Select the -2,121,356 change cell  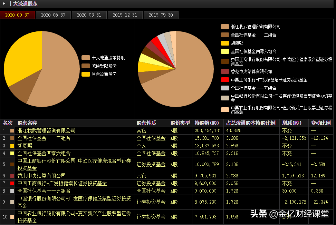pos(294,138)
